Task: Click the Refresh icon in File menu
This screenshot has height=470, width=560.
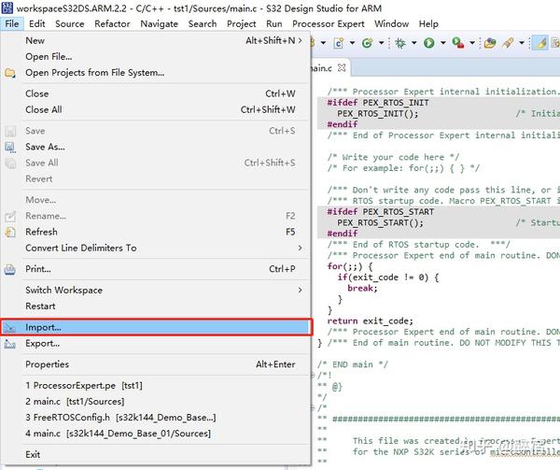Action: (x=10, y=232)
